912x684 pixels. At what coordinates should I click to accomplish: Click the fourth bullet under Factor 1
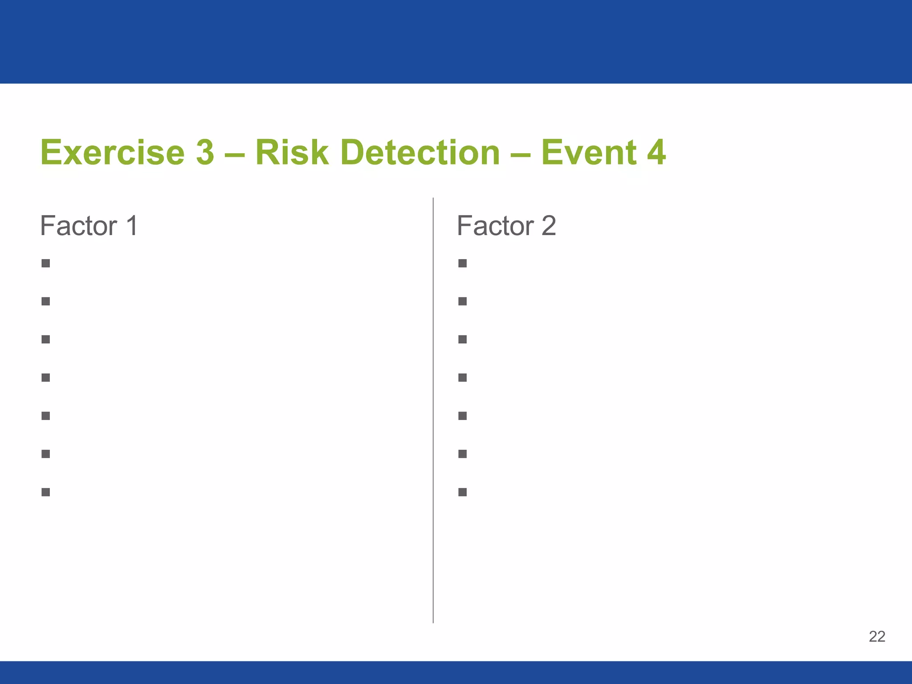tap(45, 378)
